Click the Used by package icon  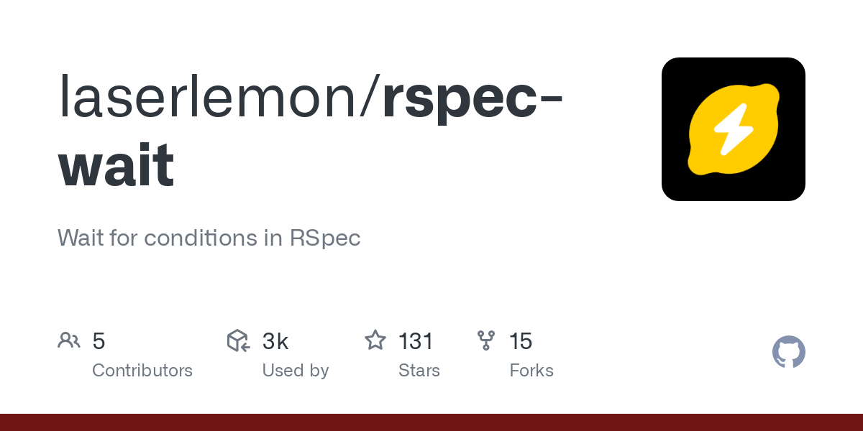pyautogui.click(x=239, y=340)
